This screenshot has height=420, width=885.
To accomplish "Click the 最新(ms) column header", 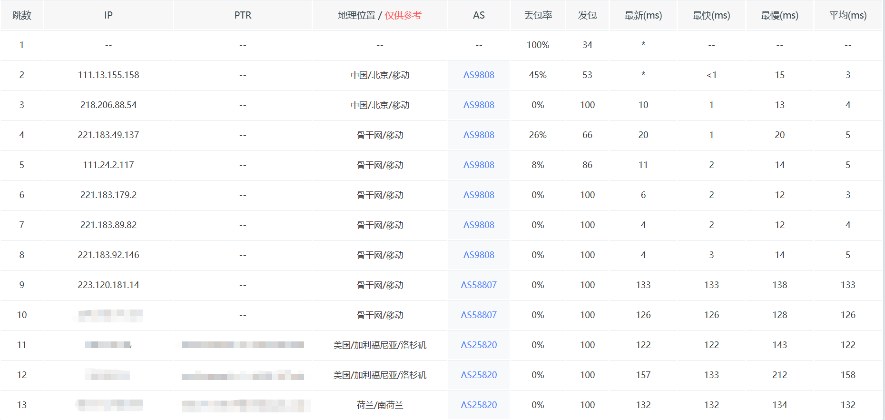I will (x=643, y=15).
